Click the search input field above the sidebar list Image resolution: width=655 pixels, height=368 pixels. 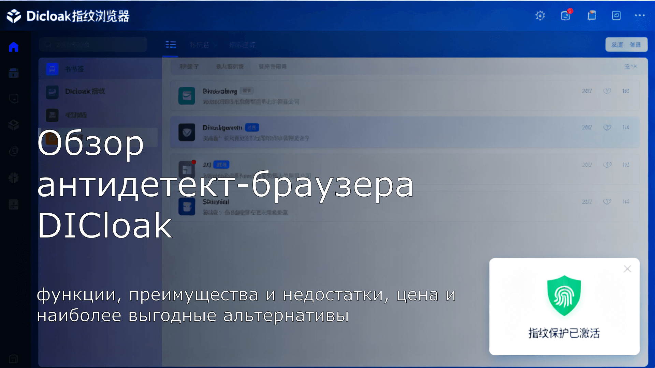(x=93, y=44)
